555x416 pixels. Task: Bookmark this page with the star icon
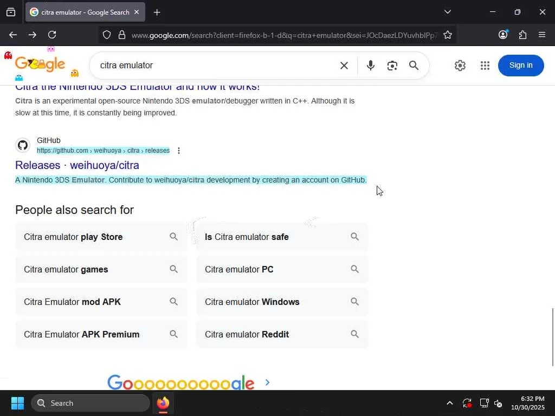(x=447, y=35)
